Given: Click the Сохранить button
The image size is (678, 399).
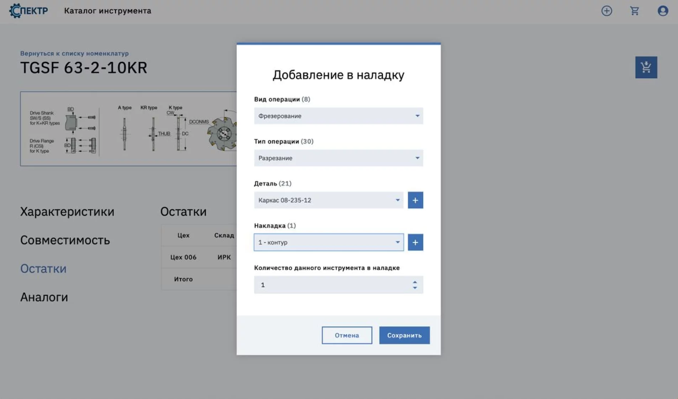Looking at the screenshot, I should click(x=404, y=335).
